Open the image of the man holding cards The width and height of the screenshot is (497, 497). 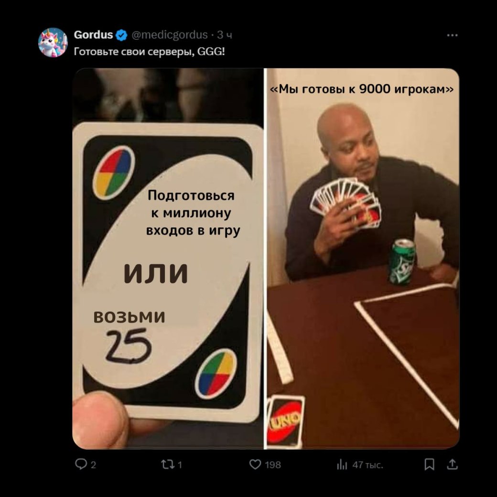[363, 259]
